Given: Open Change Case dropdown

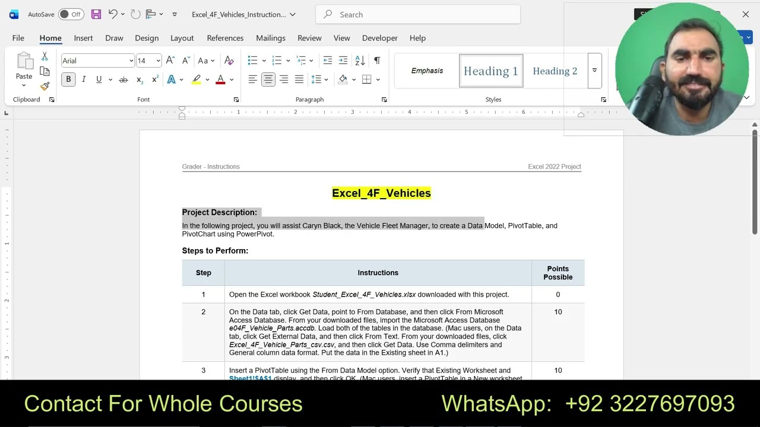Looking at the screenshot, I should [x=207, y=60].
